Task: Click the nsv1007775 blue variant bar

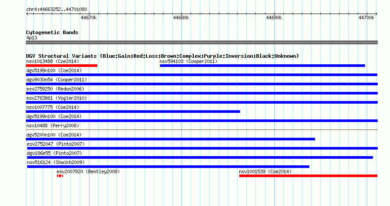Action: [x=133, y=112]
